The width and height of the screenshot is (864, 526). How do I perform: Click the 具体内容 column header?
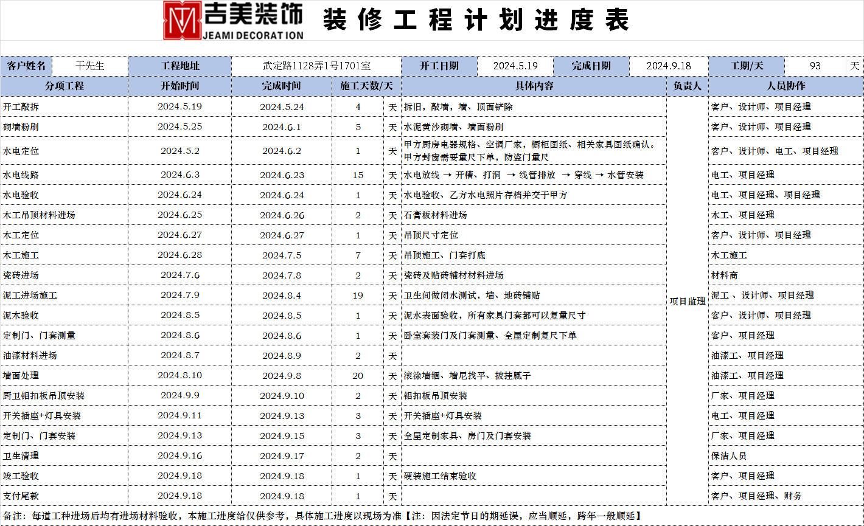click(534, 86)
